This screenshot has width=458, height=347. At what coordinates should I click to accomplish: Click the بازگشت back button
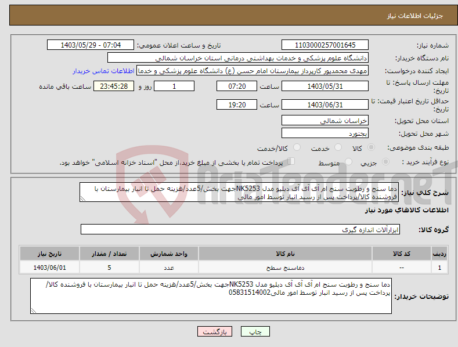(215, 331)
